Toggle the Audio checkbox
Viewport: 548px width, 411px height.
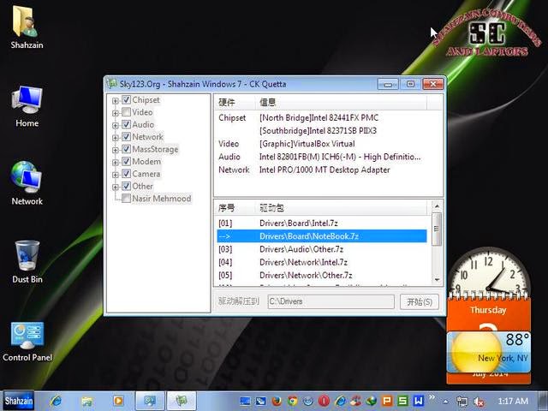(126, 124)
